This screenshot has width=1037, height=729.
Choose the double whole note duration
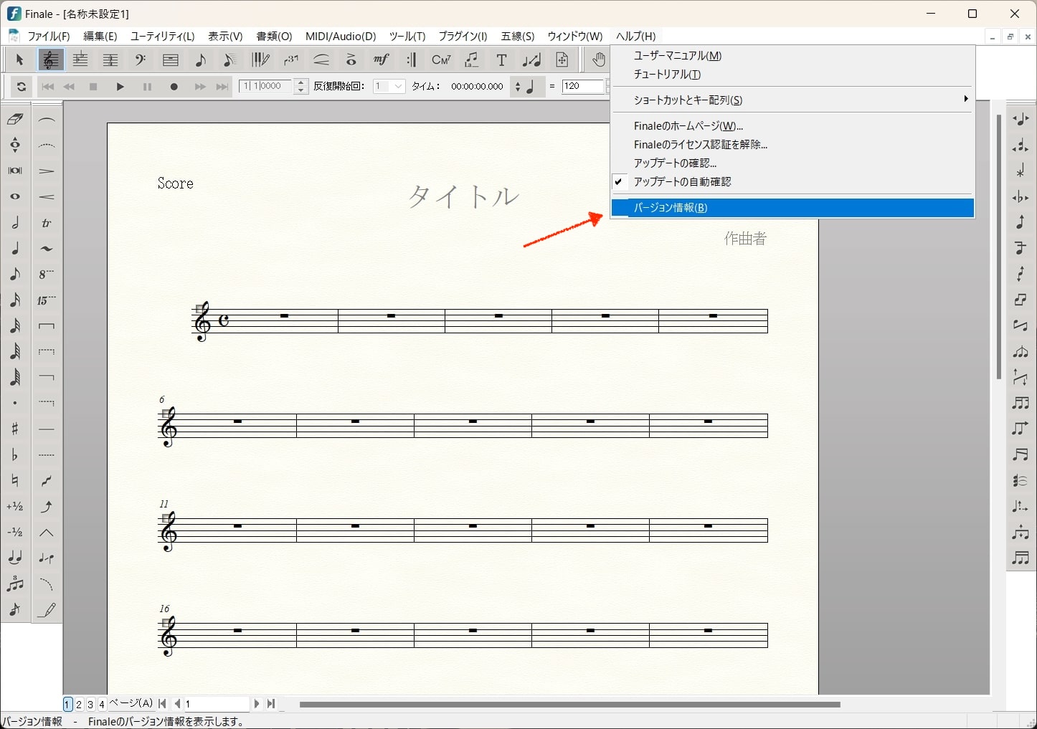(15, 171)
